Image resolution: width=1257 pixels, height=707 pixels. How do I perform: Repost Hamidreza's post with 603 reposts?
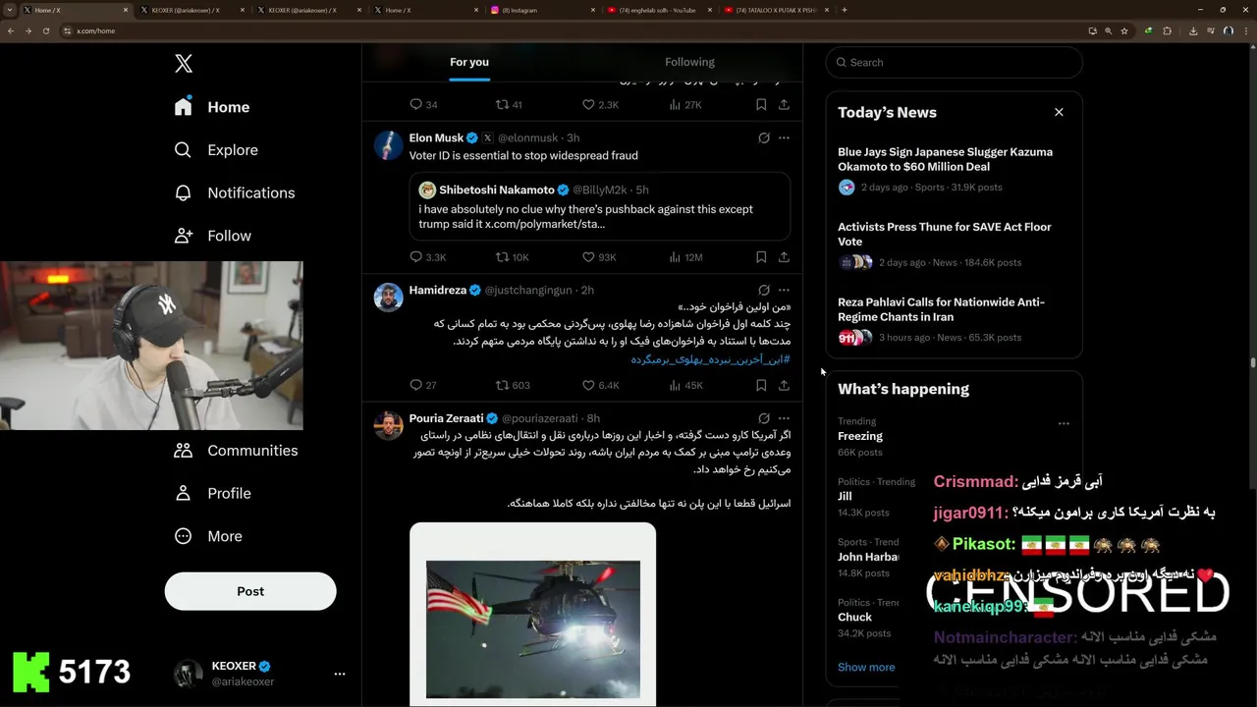coord(513,385)
